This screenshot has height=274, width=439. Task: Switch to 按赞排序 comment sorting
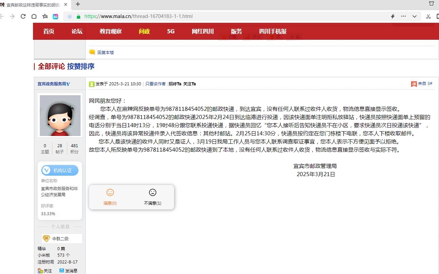[x=81, y=66]
